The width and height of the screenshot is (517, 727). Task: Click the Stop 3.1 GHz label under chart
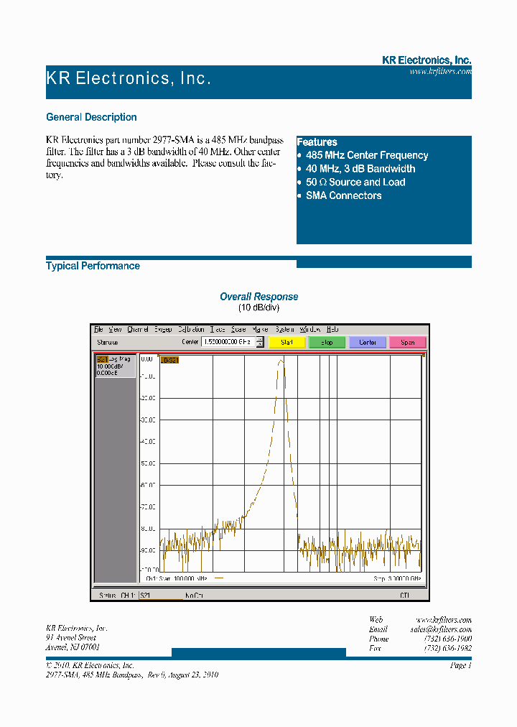pyautogui.click(x=397, y=578)
